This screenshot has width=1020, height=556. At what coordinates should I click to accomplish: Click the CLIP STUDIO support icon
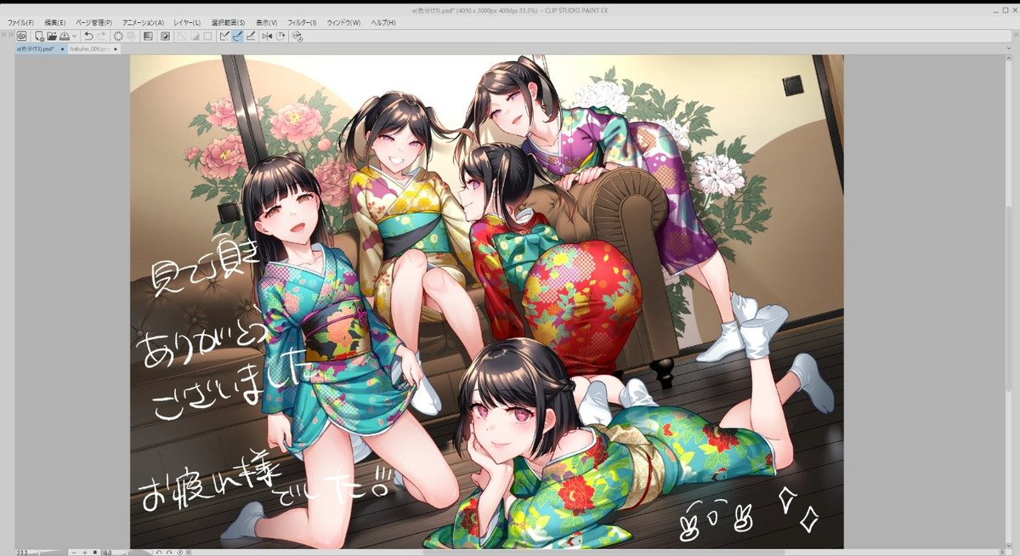297,37
